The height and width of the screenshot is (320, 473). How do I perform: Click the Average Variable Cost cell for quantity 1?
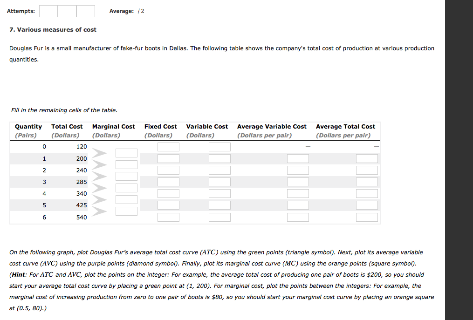[x=297, y=158]
